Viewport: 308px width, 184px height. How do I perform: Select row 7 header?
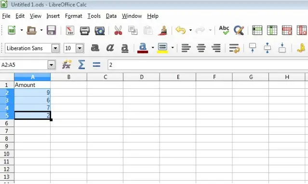tap(7, 131)
